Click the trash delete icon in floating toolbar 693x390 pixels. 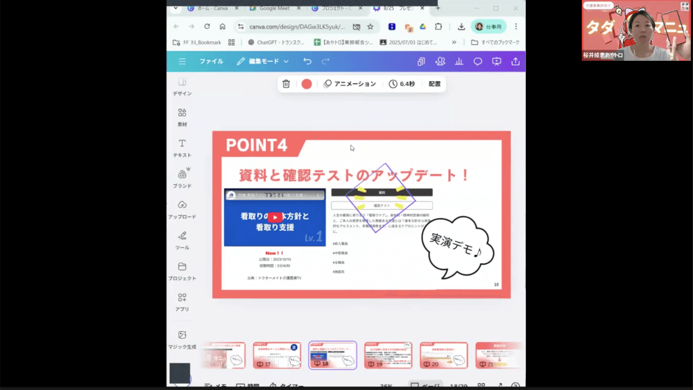(286, 84)
